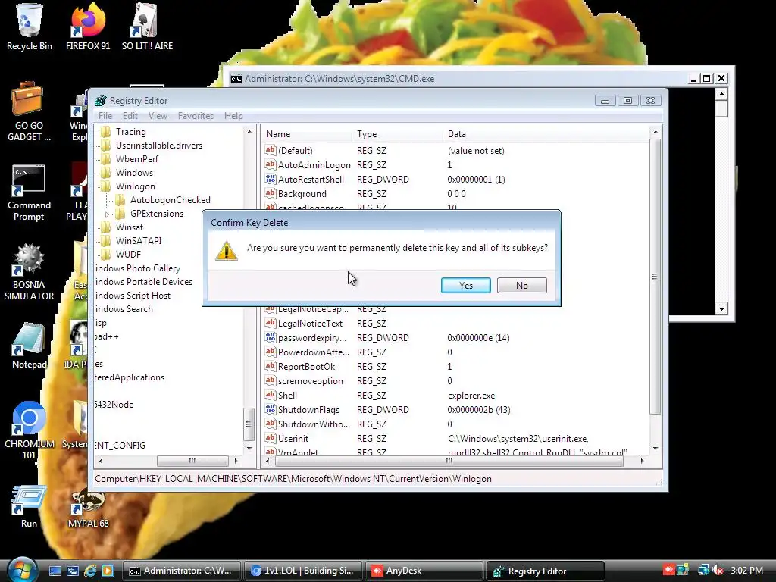Open the Edit menu in Registry Editor
Screen dimensions: 776x582
tap(130, 116)
